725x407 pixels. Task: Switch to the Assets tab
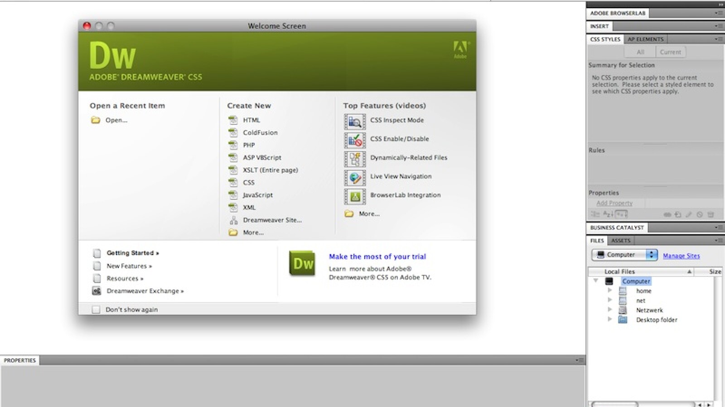coord(620,241)
